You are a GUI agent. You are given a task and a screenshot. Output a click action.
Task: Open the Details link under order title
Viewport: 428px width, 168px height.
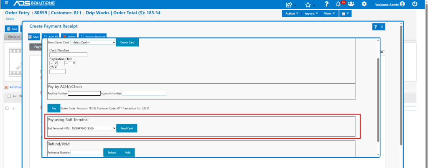[x=10, y=18]
